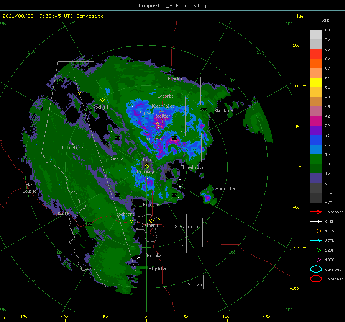This screenshot has width=345, height=322.
Task: Click the Drumheller city label
Action: pos(225,189)
